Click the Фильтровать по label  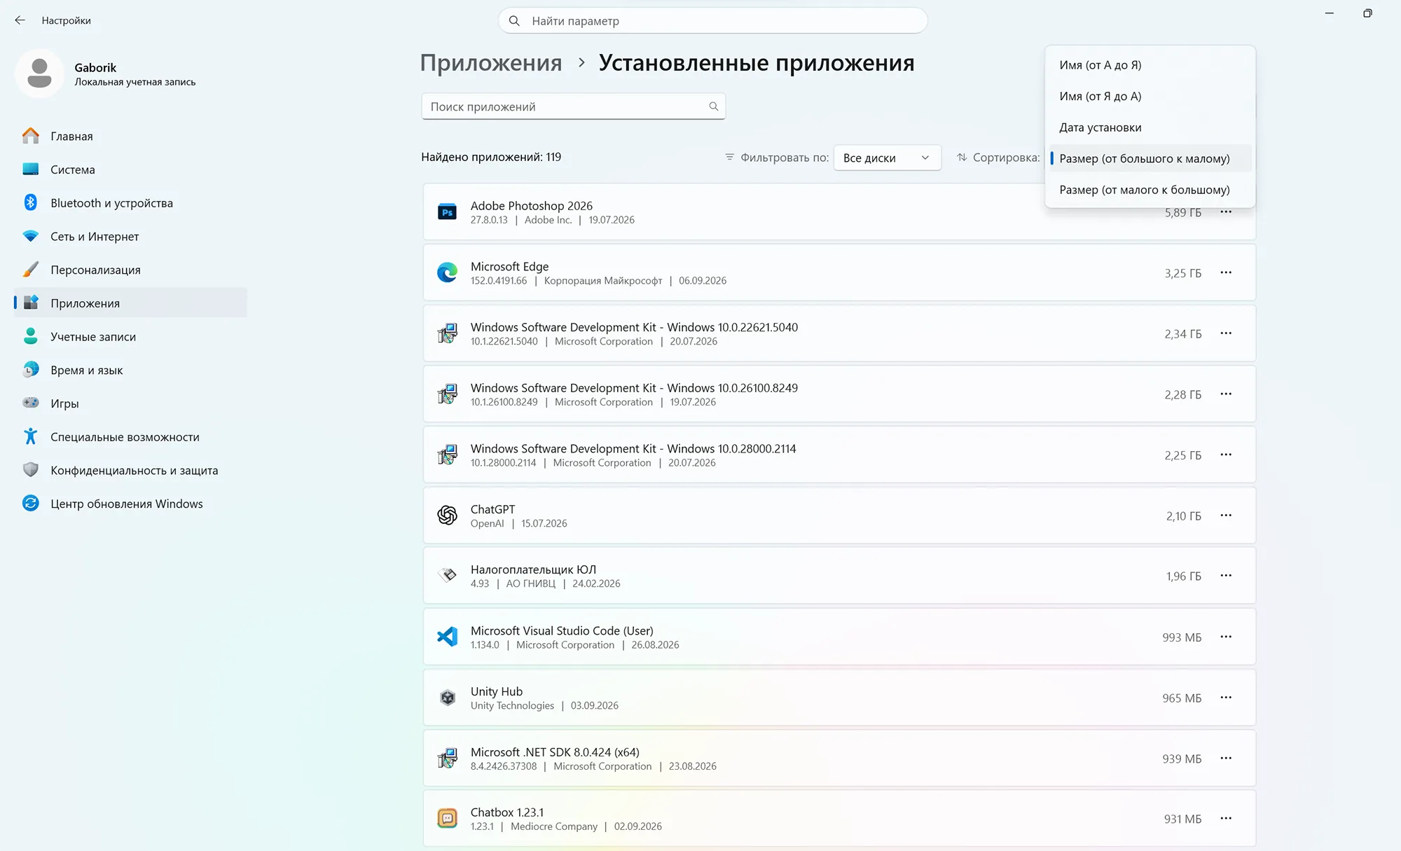click(785, 158)
